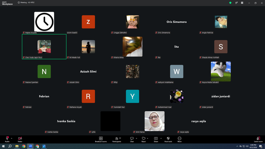Select Nazwa Syamlan N avatar
Viewport: 265px width, 149px height.
pyautogui.click(x=44, y=72)
